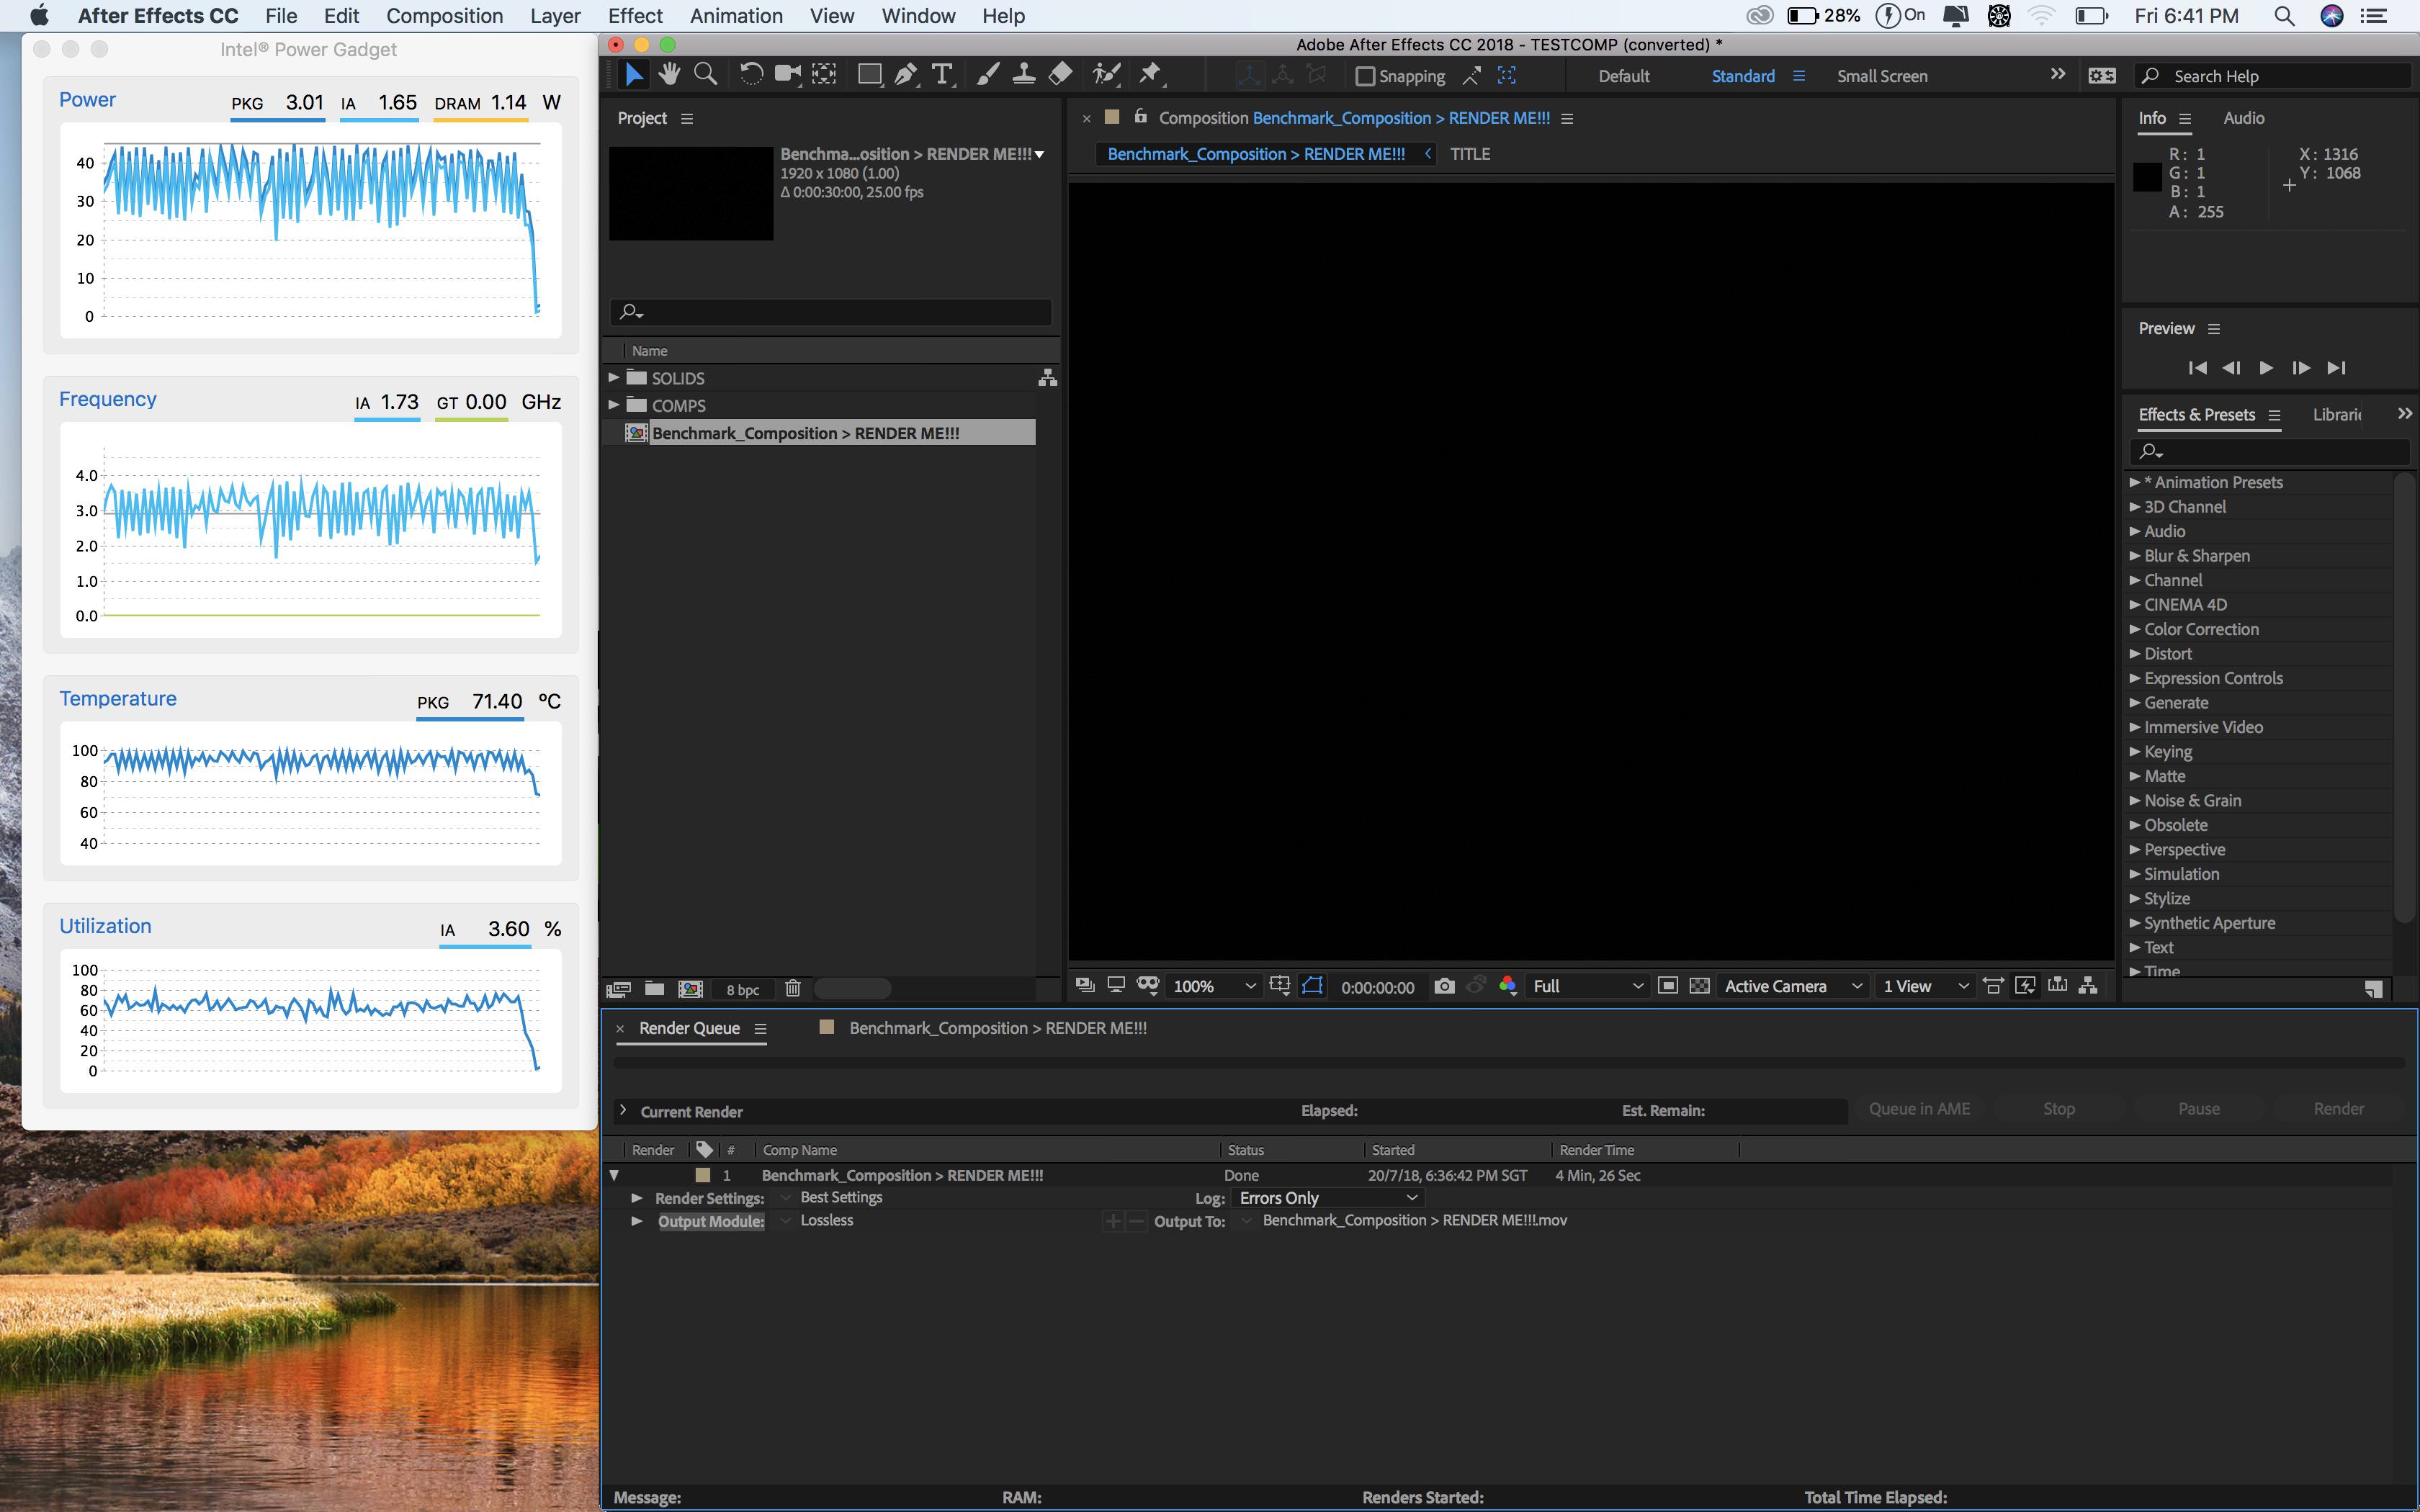Click output file name Benchmark_Composition .mov link
The image size is (2420, 1512).
pyautogui.click(x=1414, y=1220)
